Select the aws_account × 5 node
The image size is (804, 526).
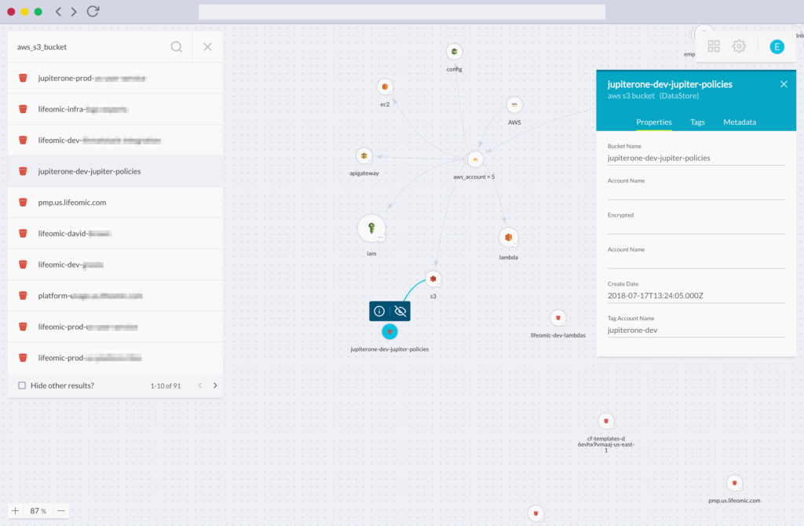coord(475,159)
